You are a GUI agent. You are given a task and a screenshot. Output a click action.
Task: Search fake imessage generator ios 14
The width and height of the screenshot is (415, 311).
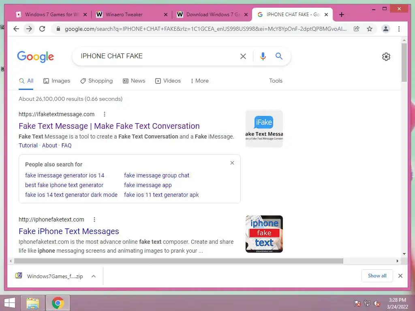coord(64,175)
